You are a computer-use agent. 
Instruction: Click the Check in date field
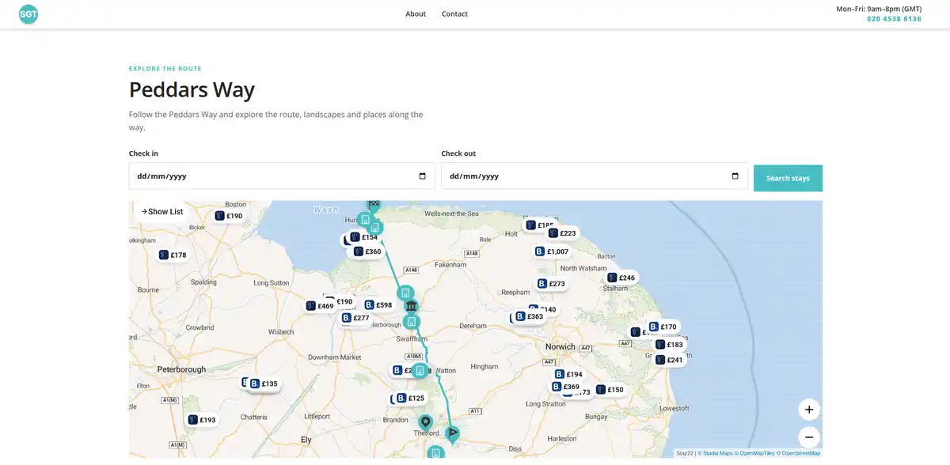tap(282, 176)
